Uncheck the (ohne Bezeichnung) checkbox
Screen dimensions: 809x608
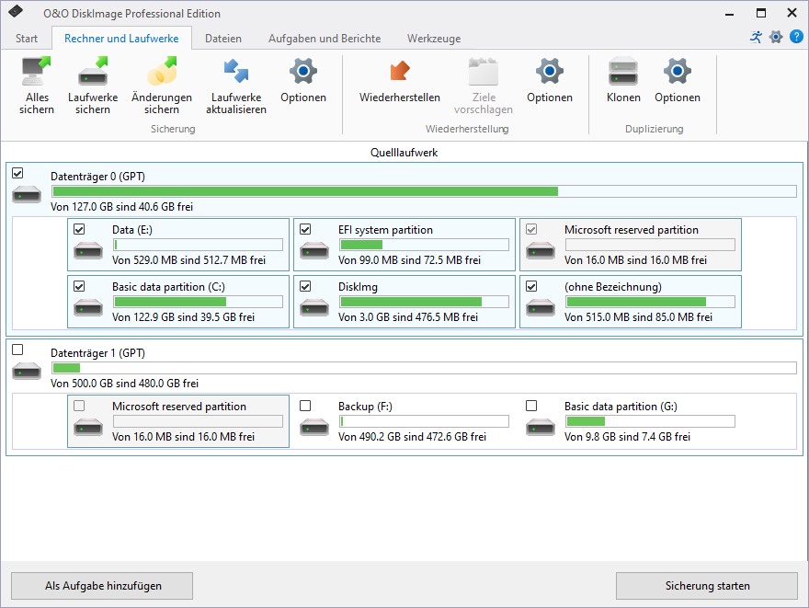pyautogui.click(x=531, y=286)
